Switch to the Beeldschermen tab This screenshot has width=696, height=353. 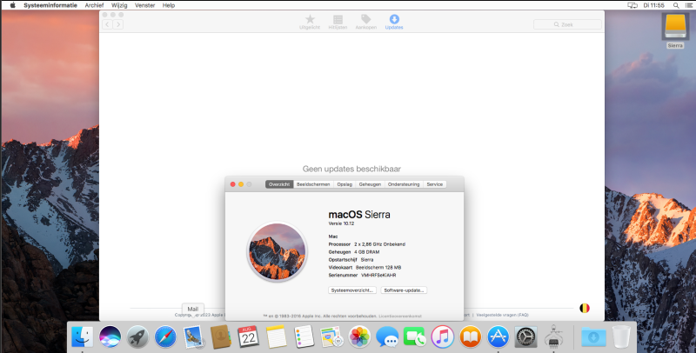pos(313,184)
